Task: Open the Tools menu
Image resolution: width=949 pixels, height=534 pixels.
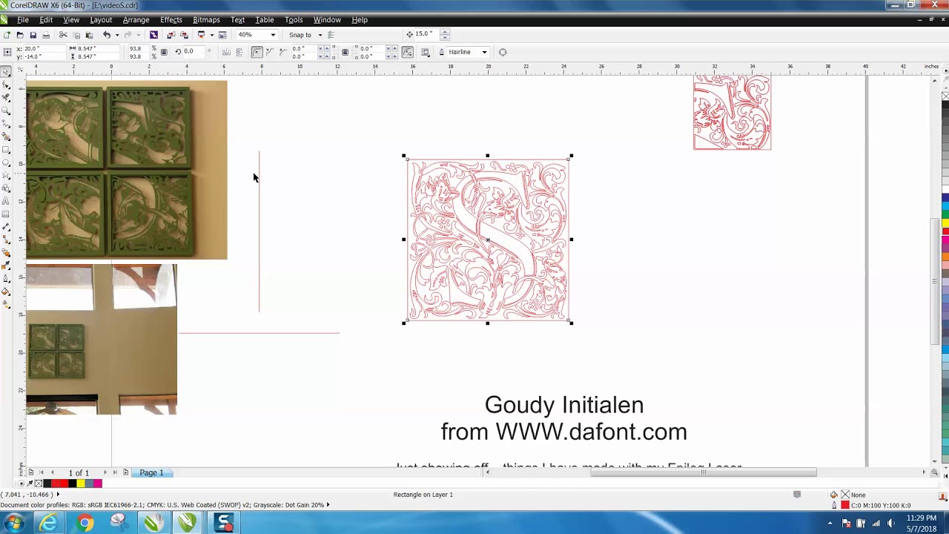Action: tap(294, 20)
